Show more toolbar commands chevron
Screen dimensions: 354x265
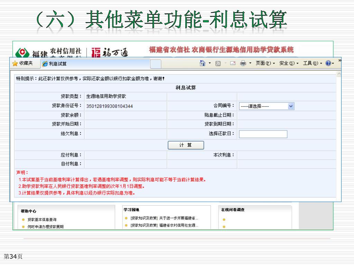pyautogui.click(x=340, y=60)
